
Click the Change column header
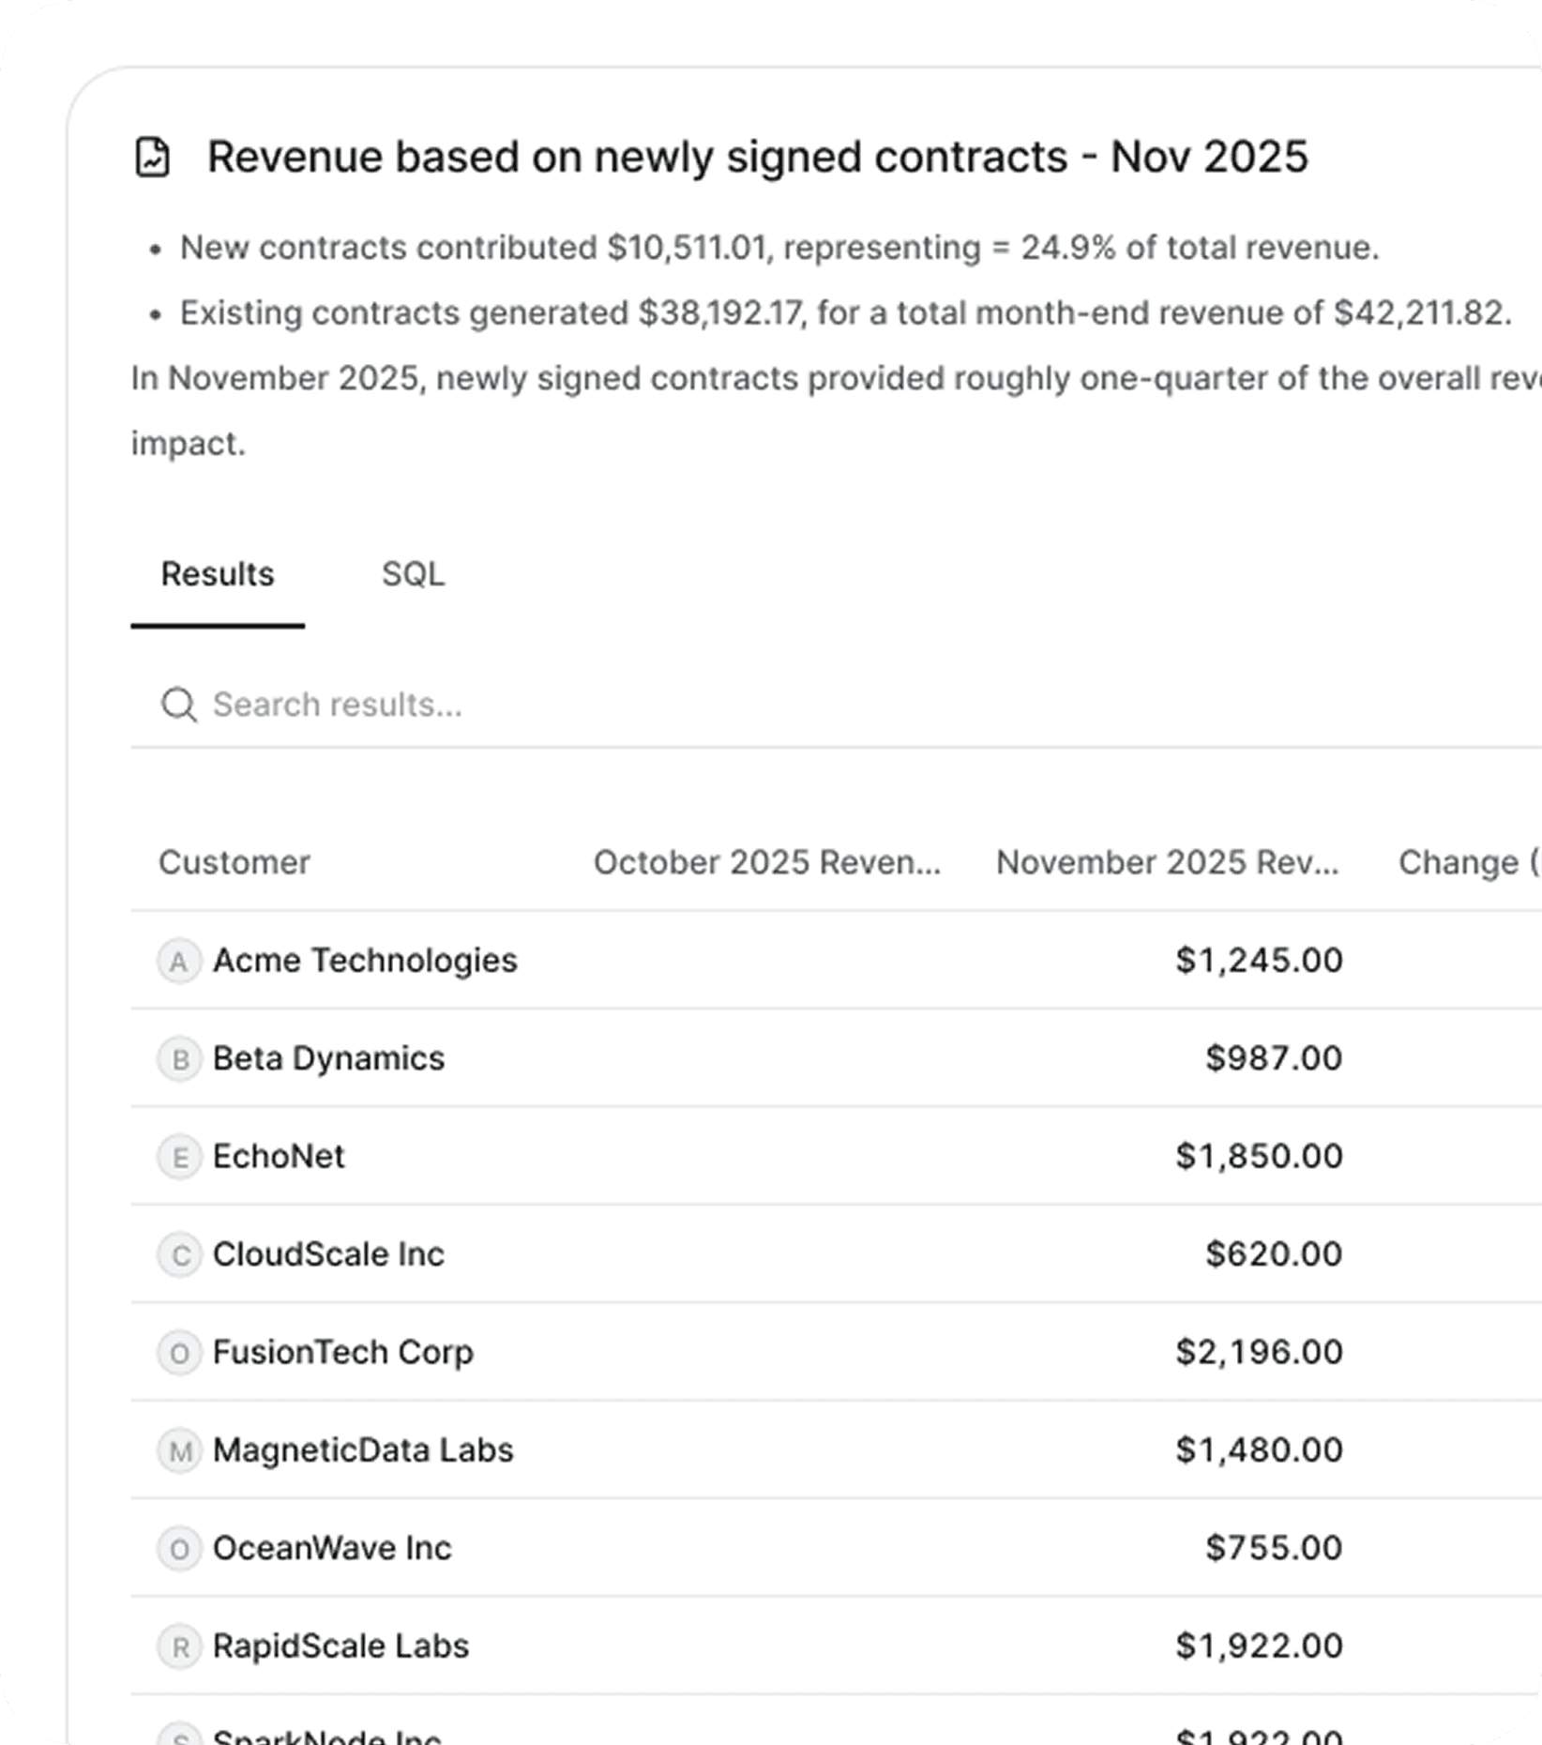pos(1463,862)
